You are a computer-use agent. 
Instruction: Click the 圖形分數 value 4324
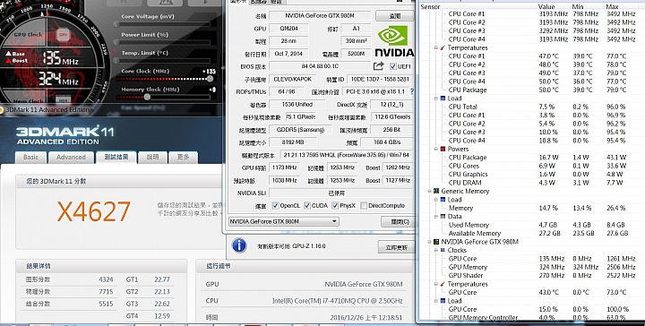point(106,279)
